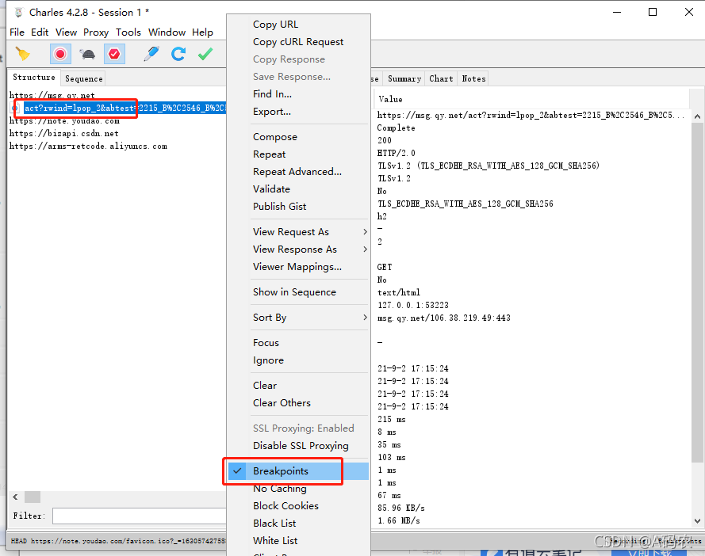Toggle No Caching option

coord(298,489)
